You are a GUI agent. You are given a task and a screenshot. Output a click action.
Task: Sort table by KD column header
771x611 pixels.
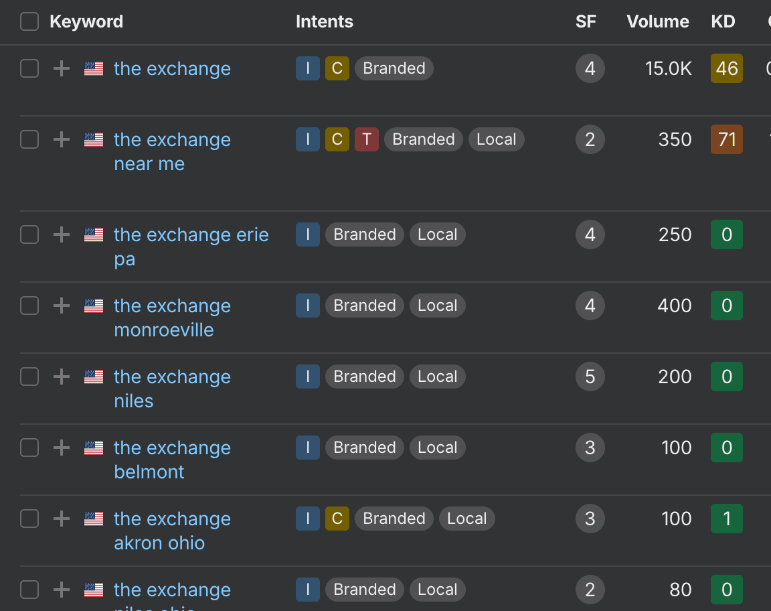click(x=723, y=21)
